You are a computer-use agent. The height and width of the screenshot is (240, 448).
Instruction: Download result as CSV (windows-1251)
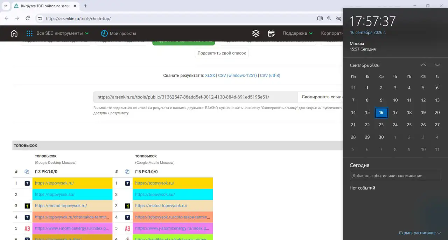coord(237,76)
